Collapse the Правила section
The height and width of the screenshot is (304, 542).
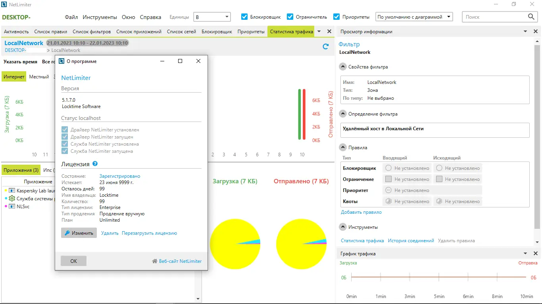point(343,148)
